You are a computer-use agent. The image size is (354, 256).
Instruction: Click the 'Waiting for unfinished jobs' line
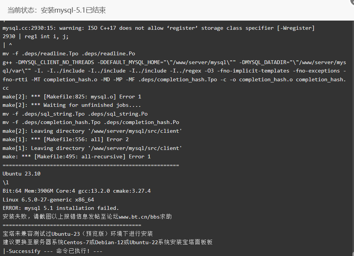(71, 105)
